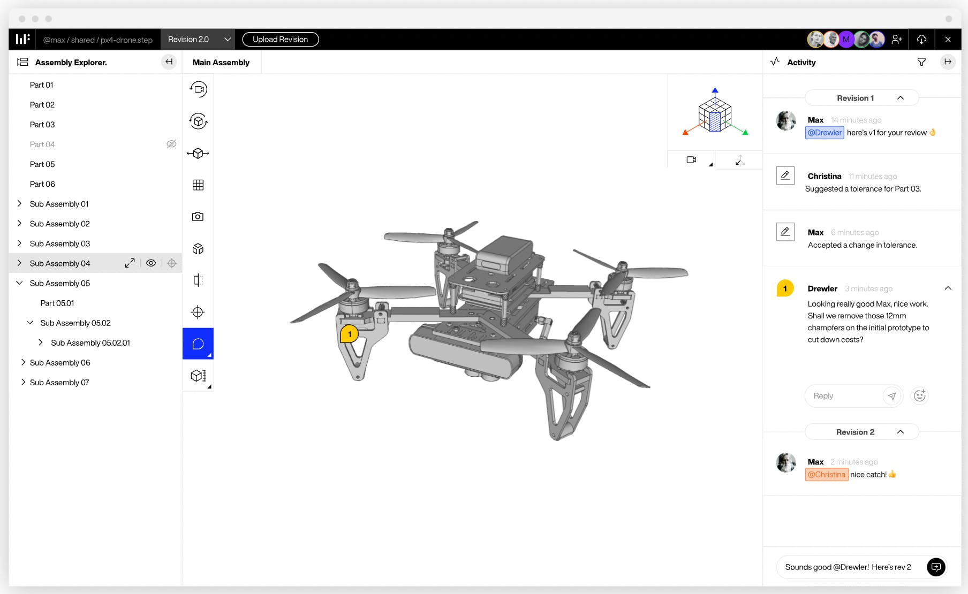Select the comment tool

pyautogui.click(x=198, y=344)
